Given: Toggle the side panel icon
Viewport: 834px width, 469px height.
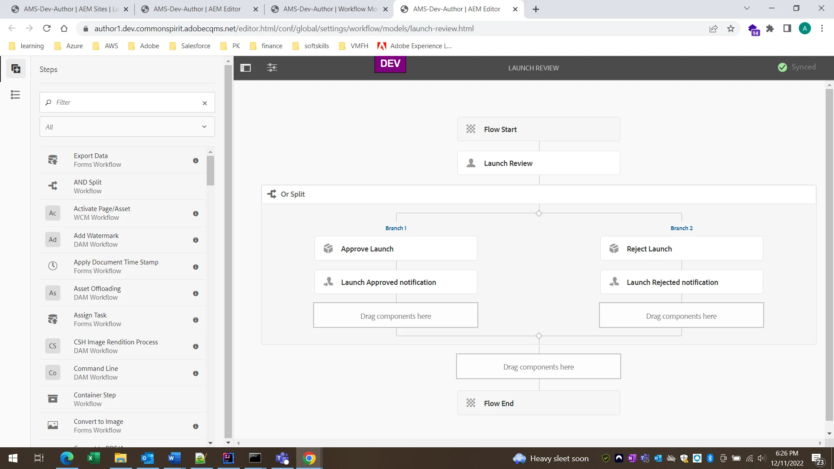Looking at the screenshot, I should (245, 68).
